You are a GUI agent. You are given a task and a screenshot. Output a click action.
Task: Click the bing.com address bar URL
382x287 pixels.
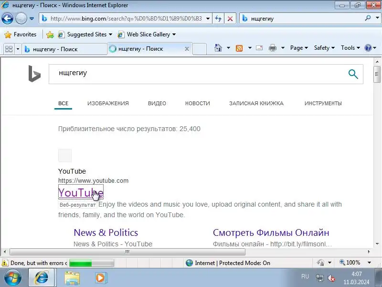pyautogui.click(x=126, y=19)
